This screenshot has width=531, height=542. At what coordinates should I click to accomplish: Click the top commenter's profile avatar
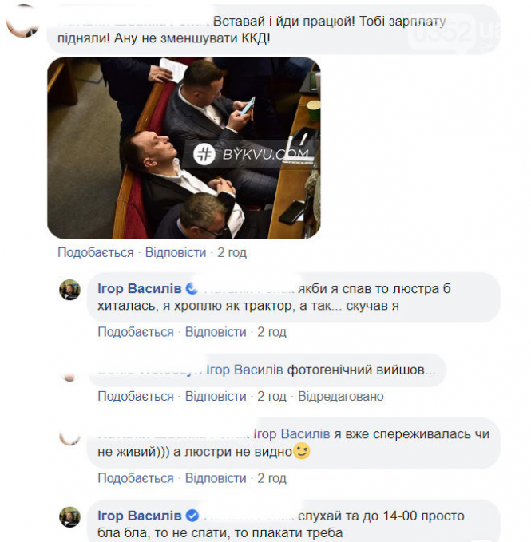[x=22, y=22]
